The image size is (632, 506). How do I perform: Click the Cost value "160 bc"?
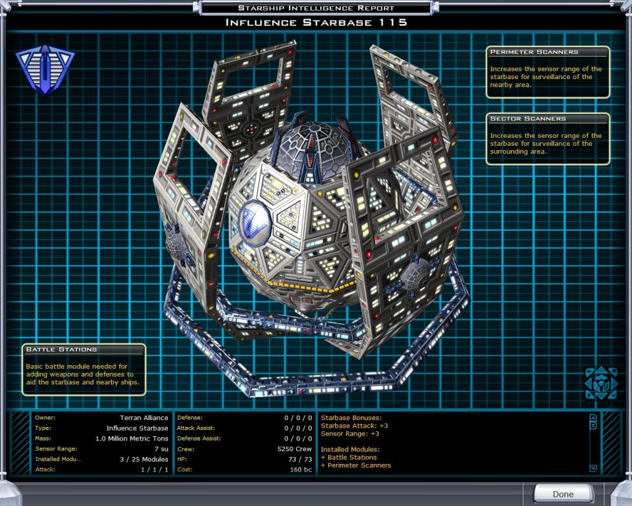point(301,470)
